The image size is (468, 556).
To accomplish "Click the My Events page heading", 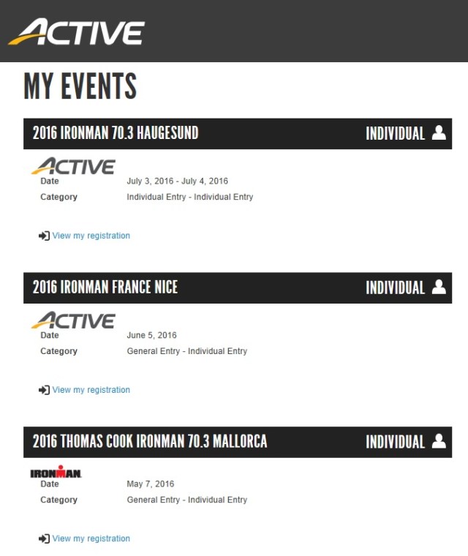I will [x=80, y=86].
